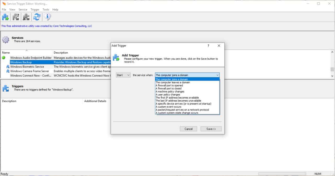This screenshot has height=176, width=335.
Task: Click the app icon in the title bar
Action: (x=4, y=4)
